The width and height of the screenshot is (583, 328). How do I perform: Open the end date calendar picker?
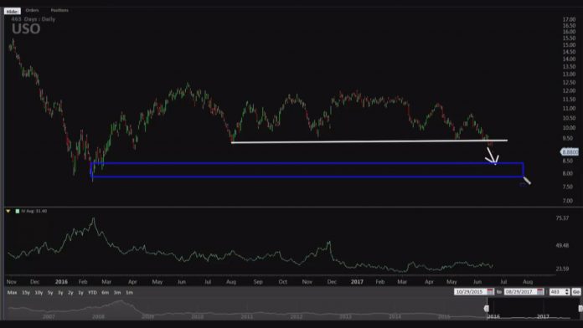[540, 292]
